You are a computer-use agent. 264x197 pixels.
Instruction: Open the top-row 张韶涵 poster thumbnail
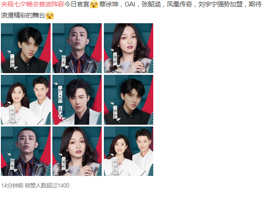point(129,48)
